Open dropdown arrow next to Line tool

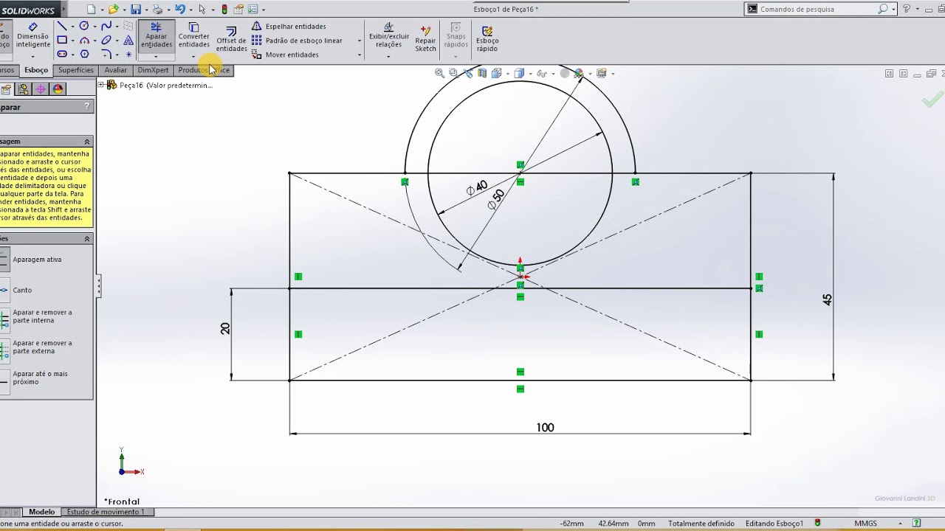tap(72, 27)
